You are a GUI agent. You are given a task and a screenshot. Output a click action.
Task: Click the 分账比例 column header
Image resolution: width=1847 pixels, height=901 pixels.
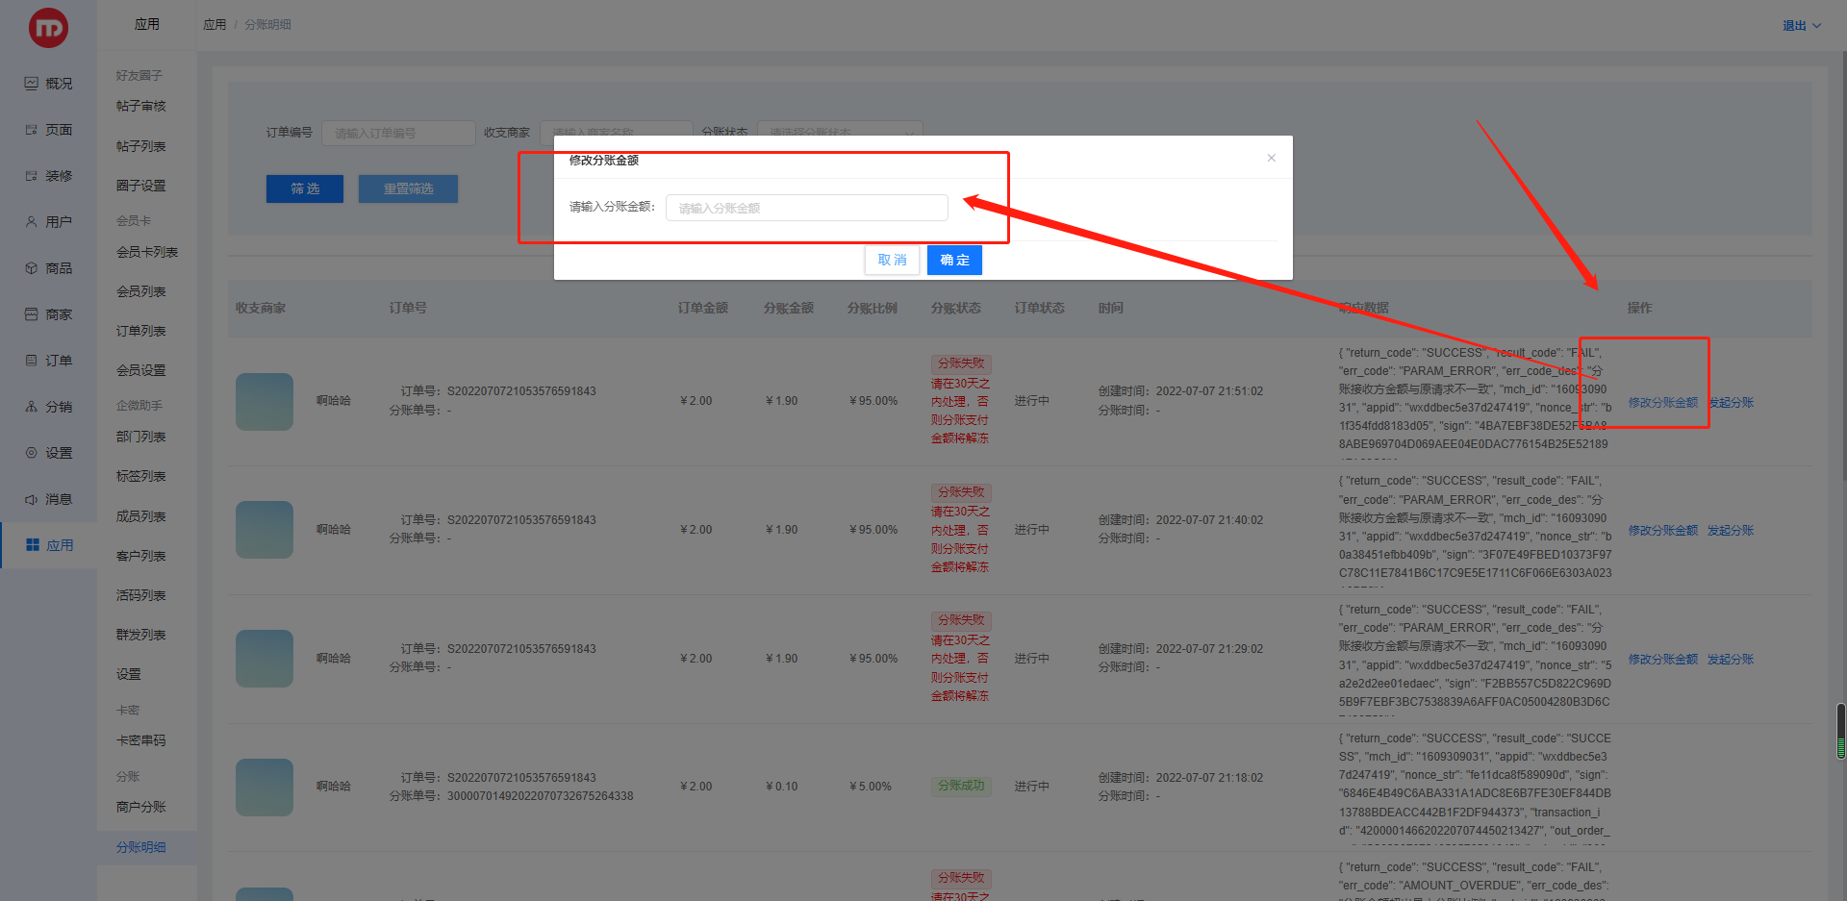(x=873, y=308)
